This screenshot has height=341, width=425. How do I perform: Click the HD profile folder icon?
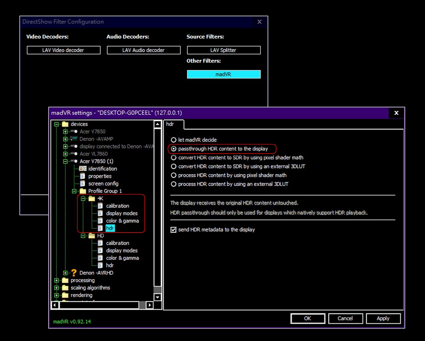pos(92,236)
